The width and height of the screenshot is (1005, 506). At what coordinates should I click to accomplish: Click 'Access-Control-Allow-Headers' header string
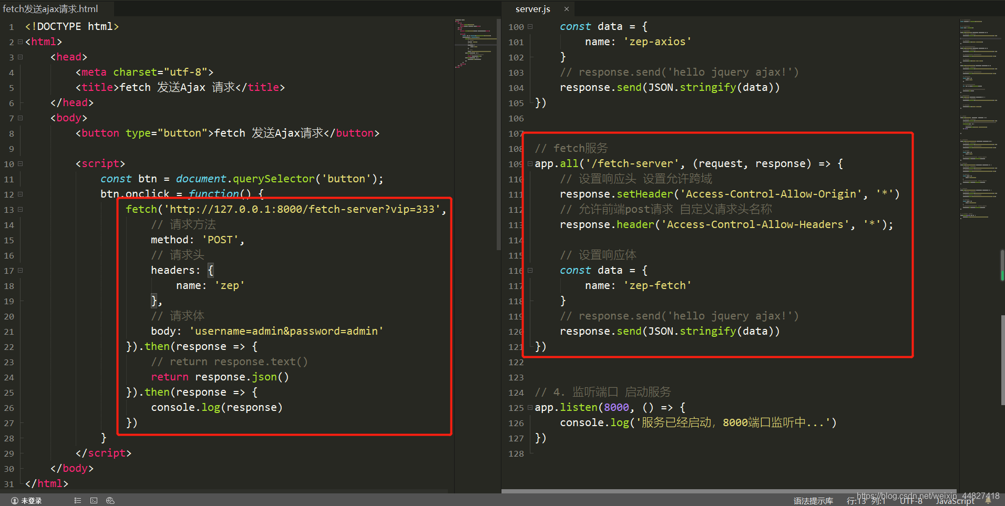755,224
